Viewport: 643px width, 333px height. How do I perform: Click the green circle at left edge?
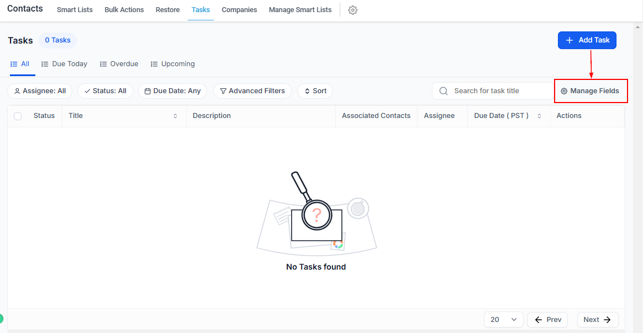pyautogui.click(x=1, y=318)
